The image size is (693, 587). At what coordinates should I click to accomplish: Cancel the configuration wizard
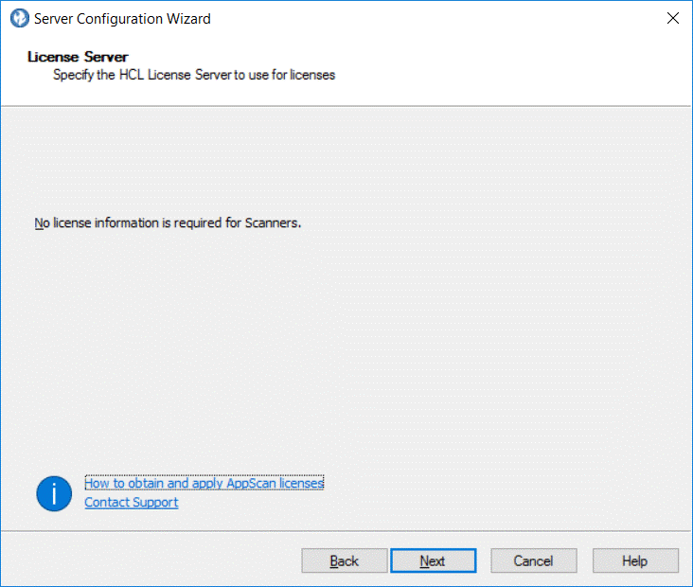(533, 560)
